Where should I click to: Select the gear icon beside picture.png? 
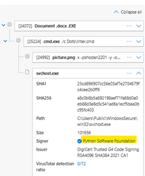pyautogui.click(x=27, y=56)
